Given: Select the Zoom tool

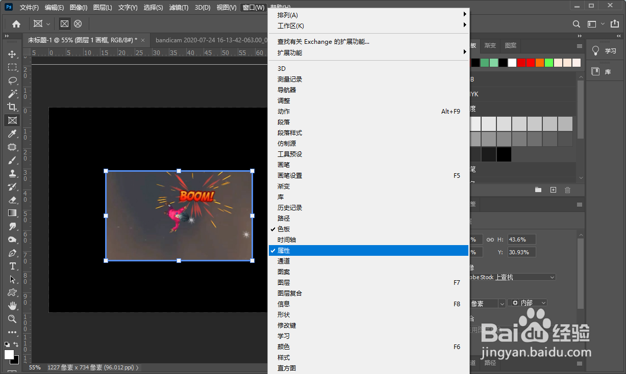Looking at the screenshot, I should point(12,319).
